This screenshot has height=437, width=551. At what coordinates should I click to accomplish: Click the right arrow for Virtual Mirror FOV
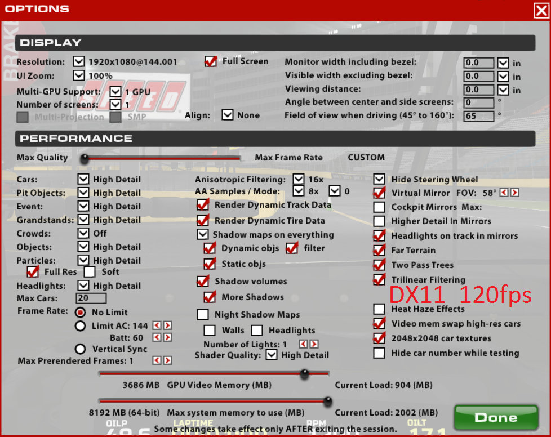[514, 193]
